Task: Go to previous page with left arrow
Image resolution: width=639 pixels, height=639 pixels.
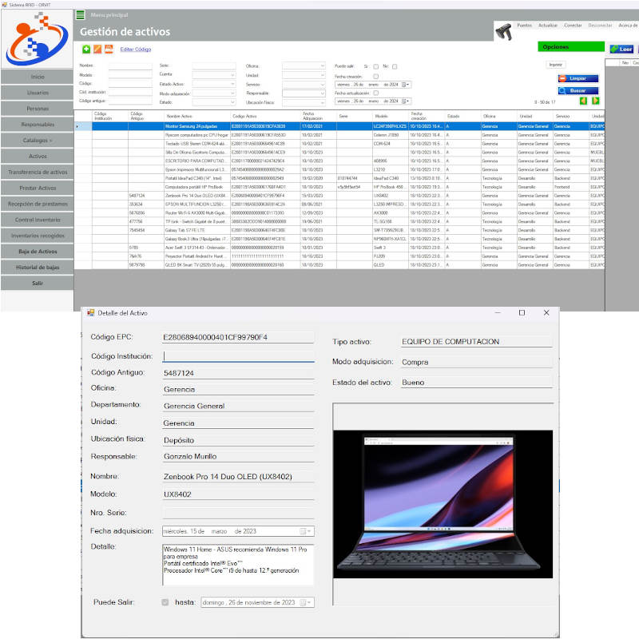Action: click(x=583, y=101)
